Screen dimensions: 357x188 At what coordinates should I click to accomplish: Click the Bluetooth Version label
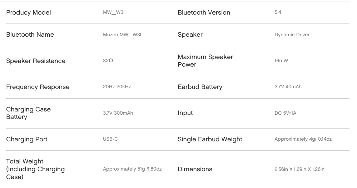(204, 12)
